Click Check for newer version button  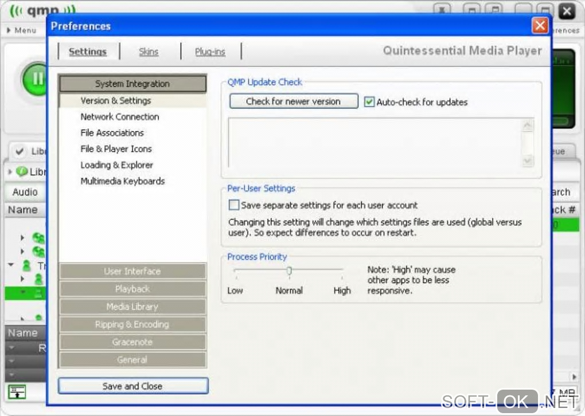click(294, 101)
